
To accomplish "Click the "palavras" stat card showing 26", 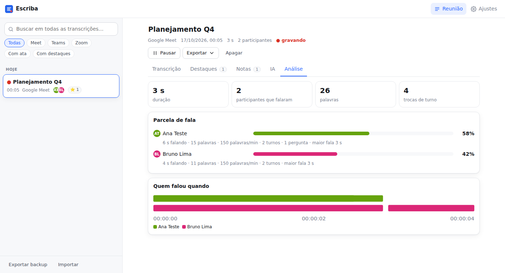I will coord(356,94).
